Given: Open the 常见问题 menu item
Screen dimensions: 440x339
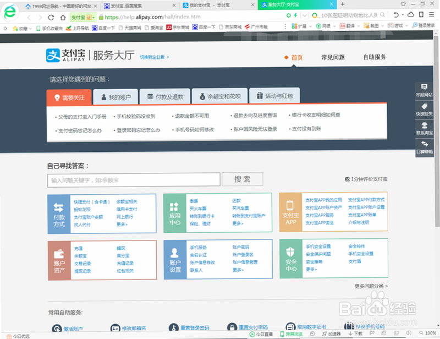Looking at the screenshot, I should pos(333,57).
